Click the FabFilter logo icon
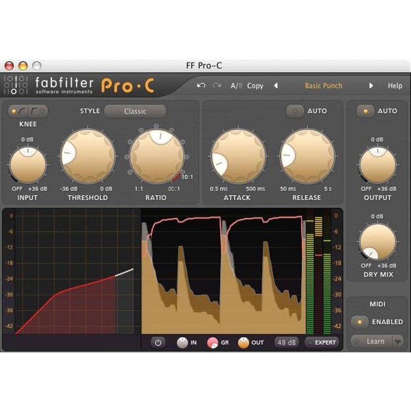The height and width of the screenshot is (411, 411). pos(16,84)
